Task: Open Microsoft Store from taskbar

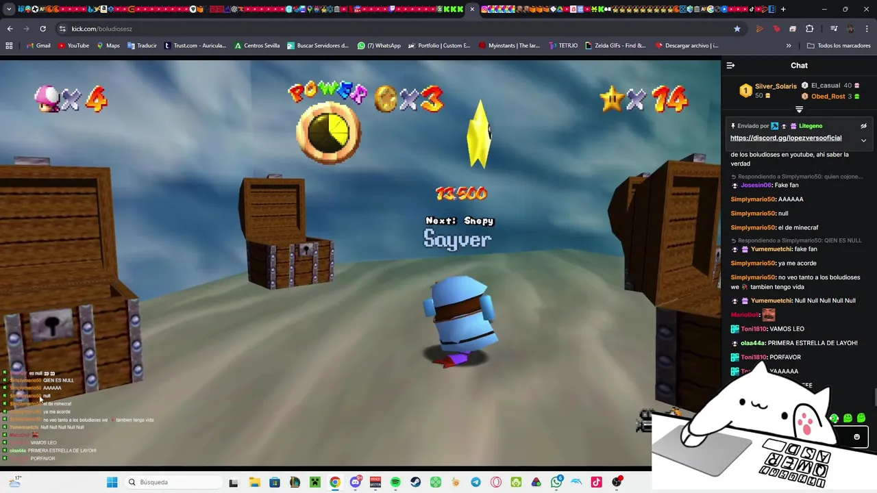Action: (x=275, y=482)
